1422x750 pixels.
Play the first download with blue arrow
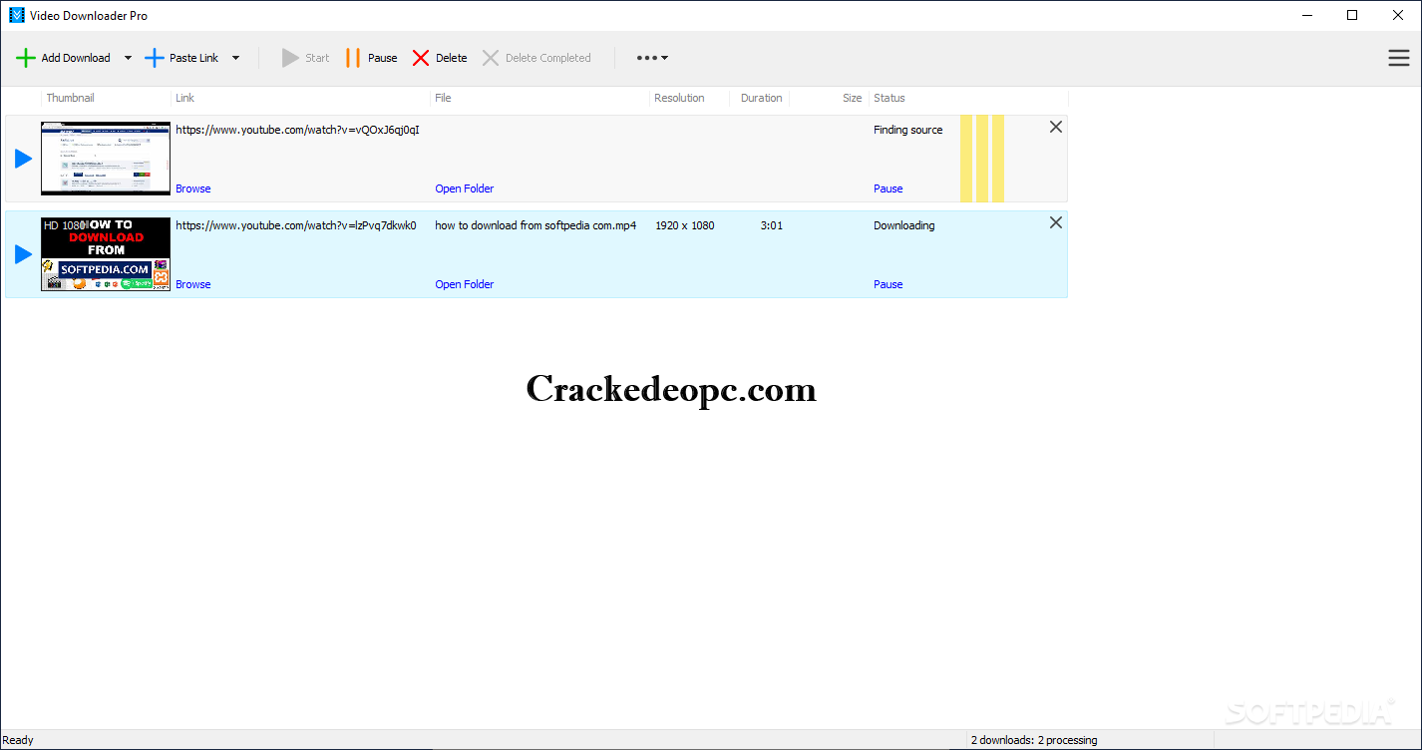23,159
